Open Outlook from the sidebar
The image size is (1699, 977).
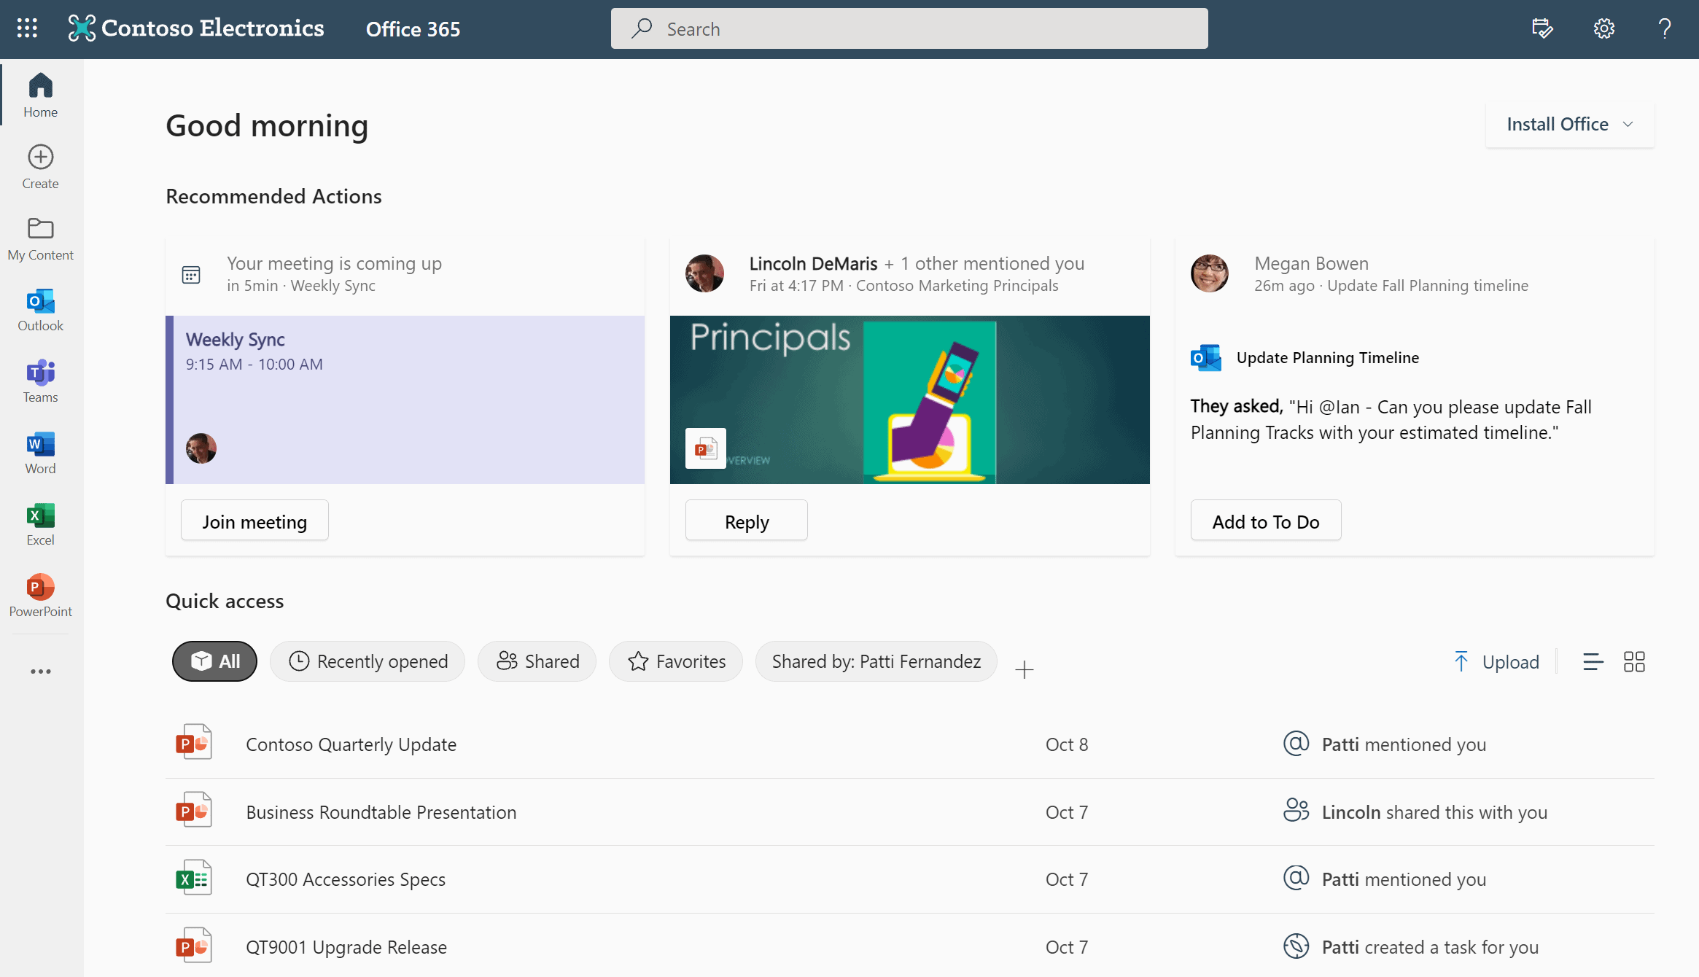pyautogui.click(x=41, y=311)
